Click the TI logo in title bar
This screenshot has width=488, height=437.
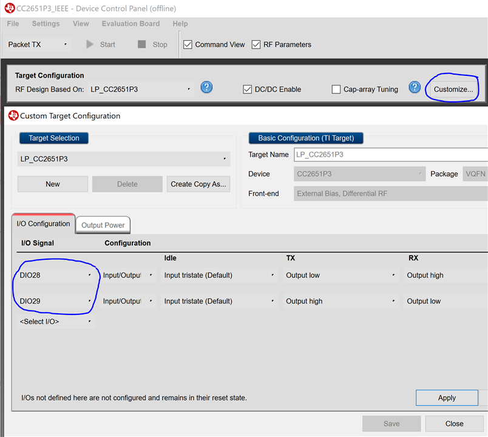8,7
